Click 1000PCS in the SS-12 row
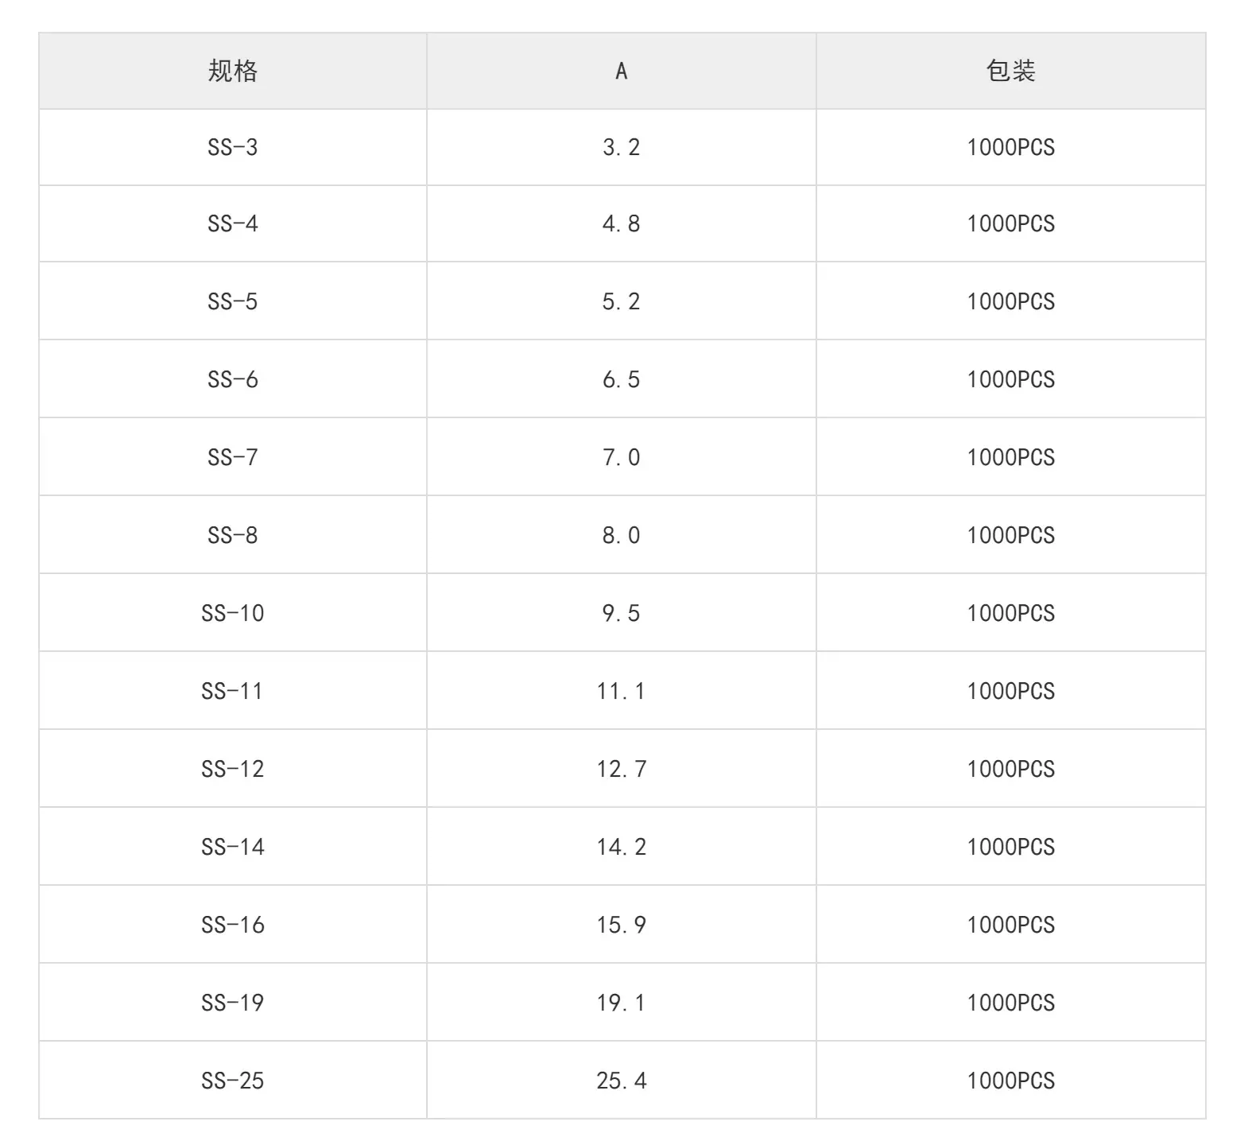The image size is (1256, 1137). pyautogui.click(x=1010, y=769)
